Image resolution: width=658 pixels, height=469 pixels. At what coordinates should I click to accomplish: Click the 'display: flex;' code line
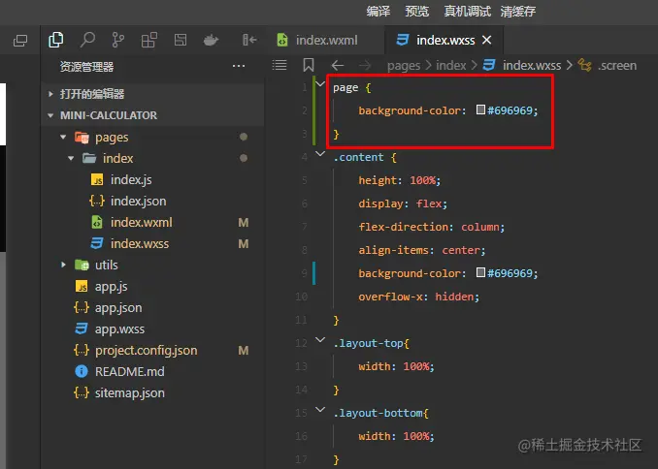[x=403, y=203]
